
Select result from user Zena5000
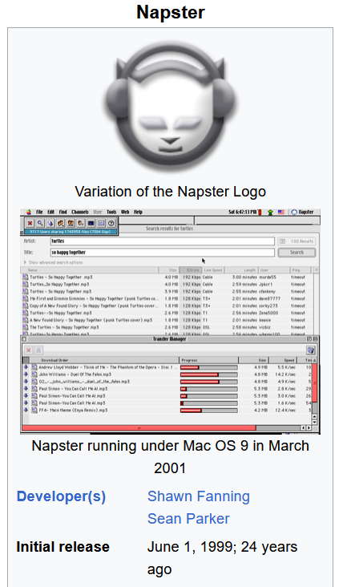coord(167,313)
